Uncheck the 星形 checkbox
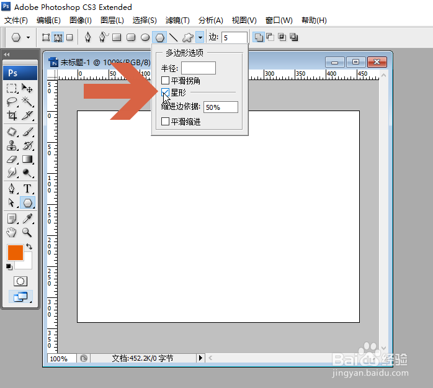Screen dimensions: 433x388 click(165, 92)
